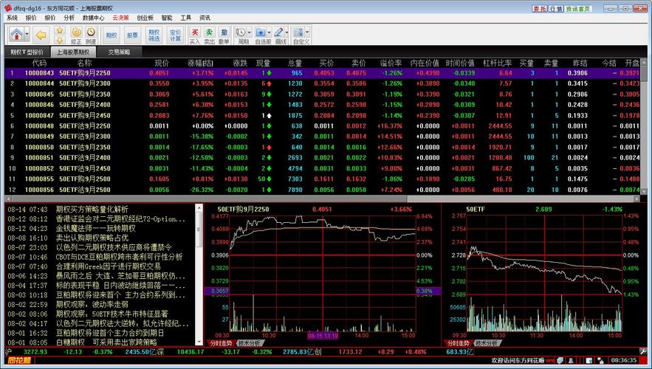The height and width of the screenshot is (369, 652).
Task: Click the quote table vertical scrollbar
Action: 644,126
